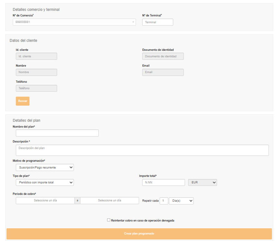Expand the Motivo de programación dropdown

tap(44, 167)
